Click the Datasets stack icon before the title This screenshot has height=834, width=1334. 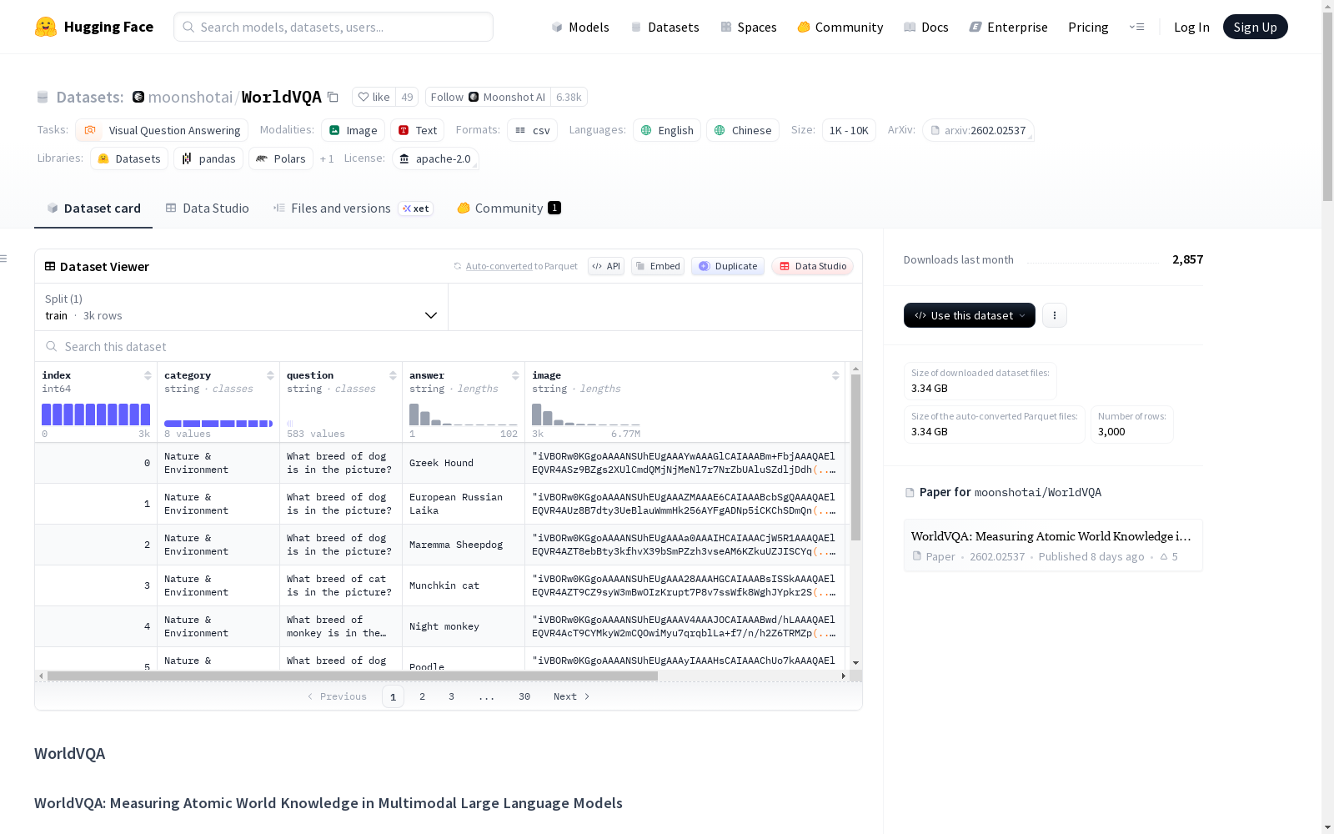[43, 97]
